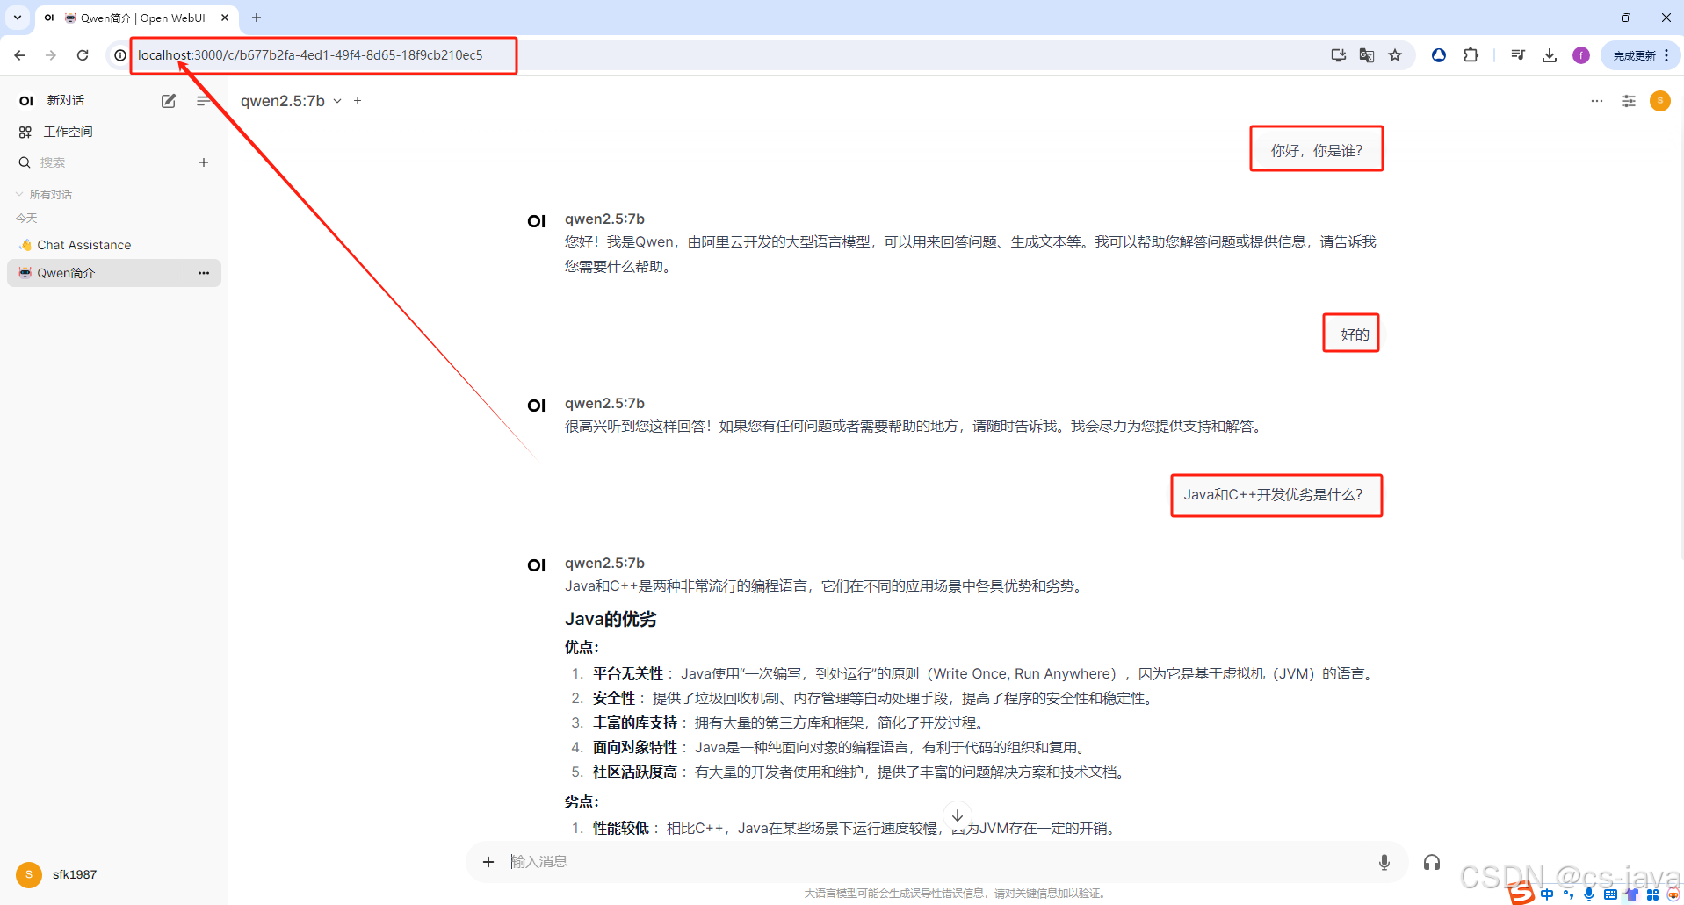Click the user message Java和C++开发优劣是什么?
This screenshot has height=905, width=1684.
[1273, 495]
